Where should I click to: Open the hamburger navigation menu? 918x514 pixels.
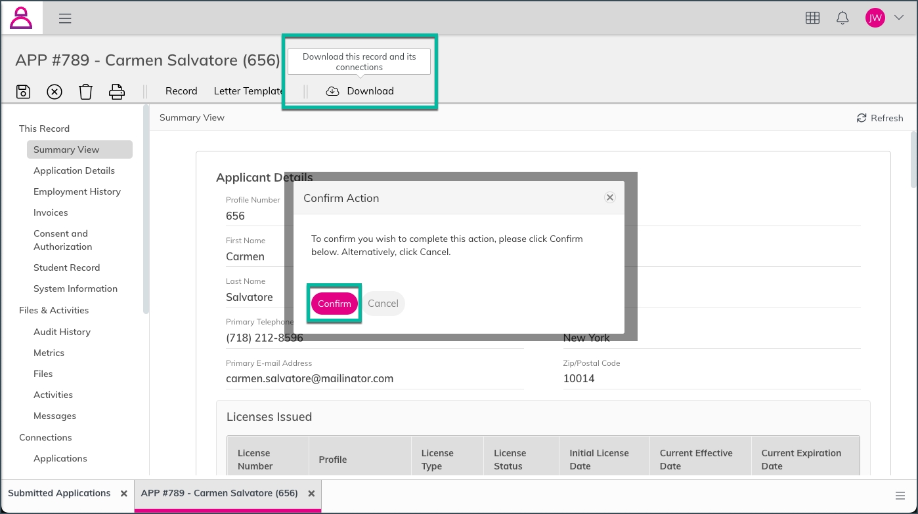[65, 18]
